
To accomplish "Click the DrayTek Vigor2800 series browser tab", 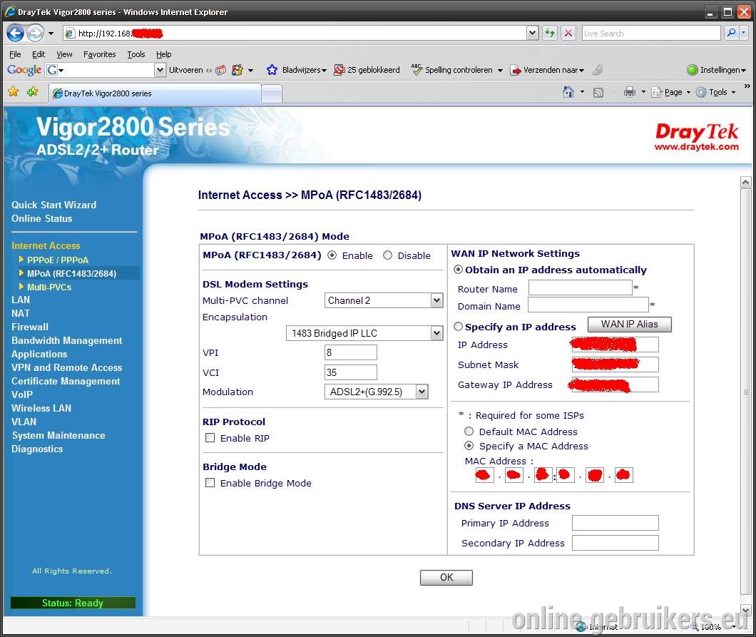I will pyautogui.click(x=155, y=93).
